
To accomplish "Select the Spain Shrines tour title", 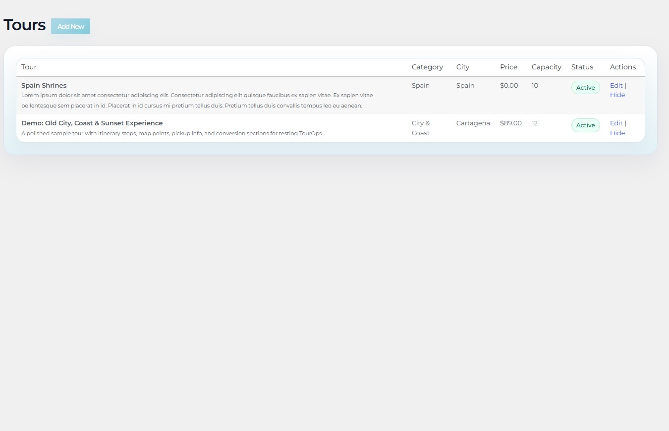I will 44,86.
